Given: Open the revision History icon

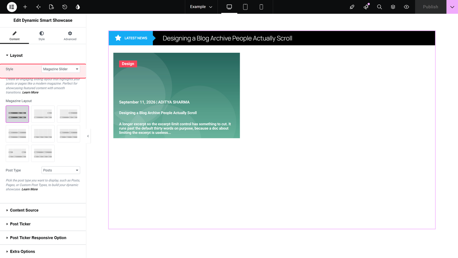Looking at the screenshot, I should tap(65, 7).
